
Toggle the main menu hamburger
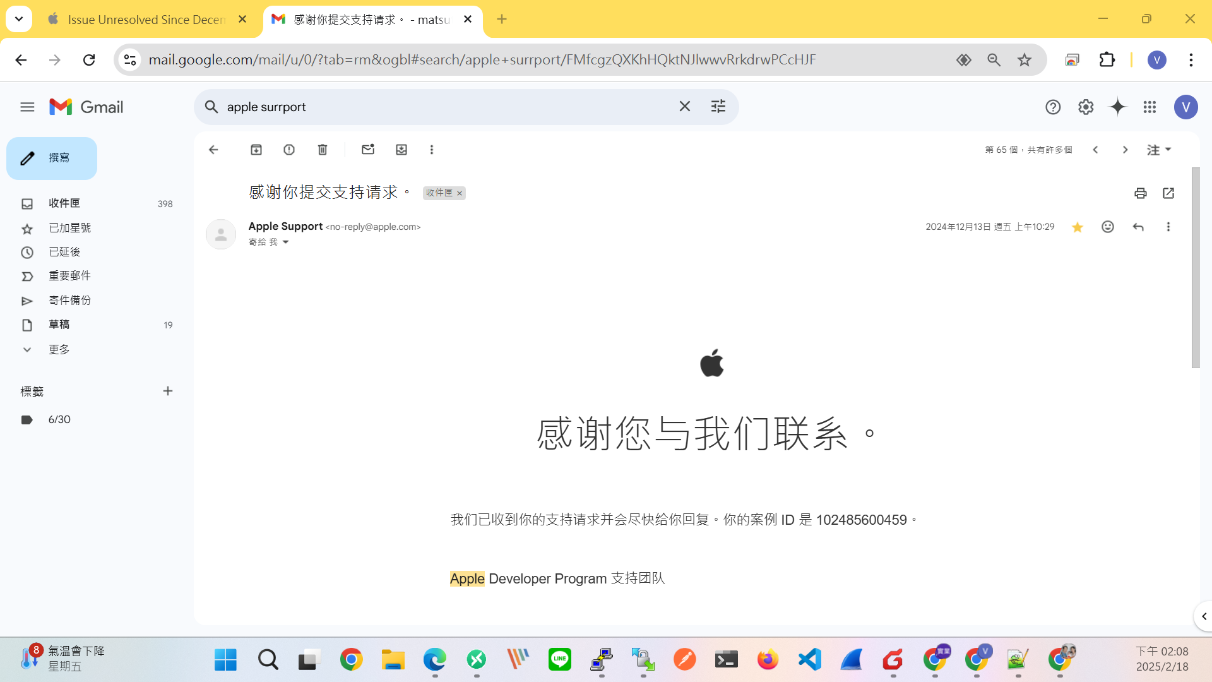[x=27, y=107]
